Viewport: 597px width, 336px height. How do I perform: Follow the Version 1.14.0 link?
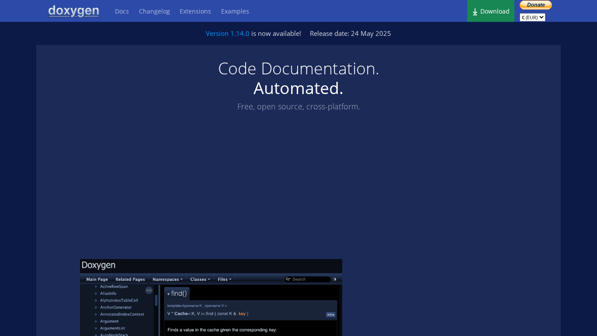coord(227,34)
